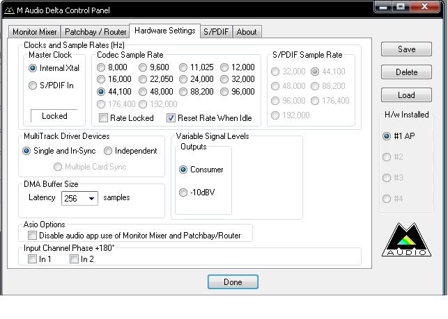Maximize the Delta Control Panel window
This screenshot has width=448, height=319.
pos(401,7)
